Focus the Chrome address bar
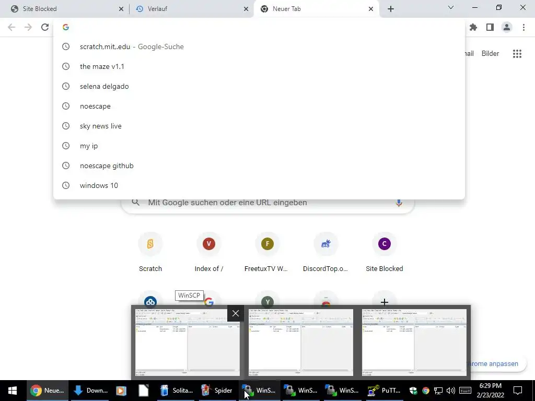This screenshot has width=535, height=401. coord(259,27)
